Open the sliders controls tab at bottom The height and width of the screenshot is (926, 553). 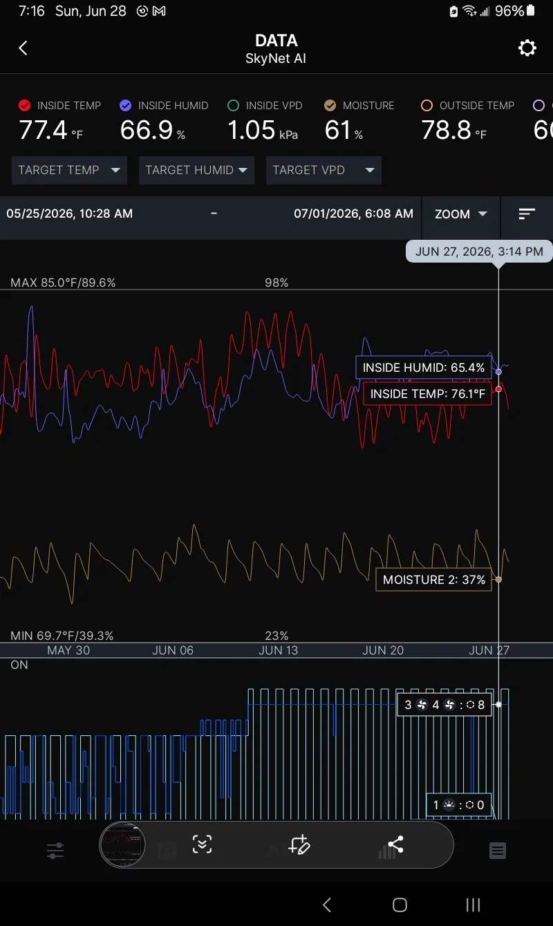(x=55, y=851)
